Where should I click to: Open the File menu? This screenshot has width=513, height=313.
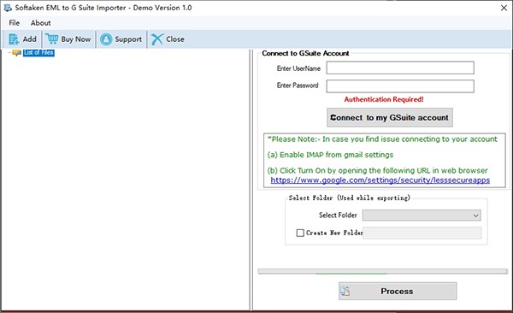tap(14, 23)
